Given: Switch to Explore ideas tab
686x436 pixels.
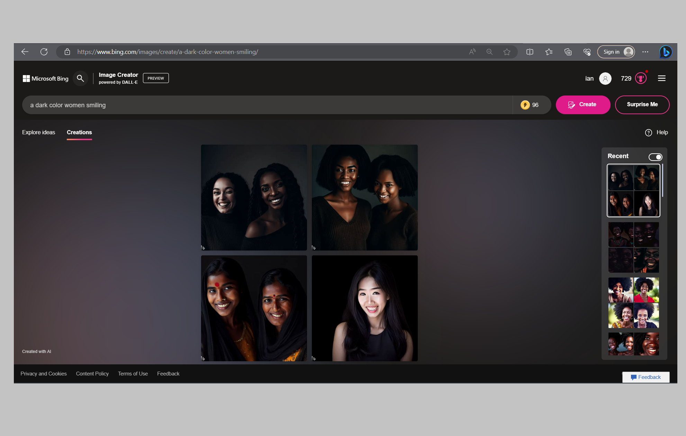Looking at the screenshot, I should coord(38,133).
